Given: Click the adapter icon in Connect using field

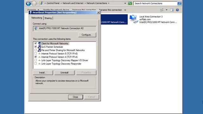Looking at the screenshot, I should click(x=36, y=28).
